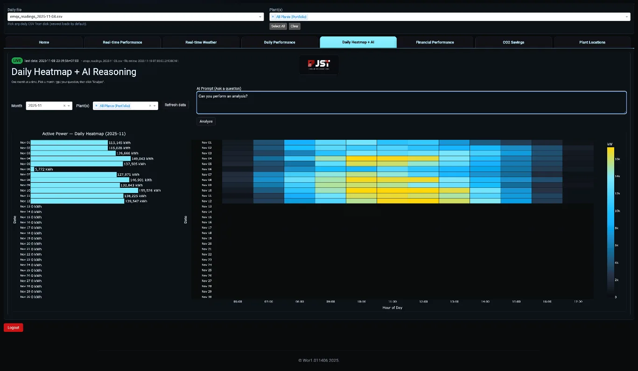This screenshot has width=638, height=371.
Task: Click the '139,547 kWh' value label
Action: pyautogui.click(x=136, y=201)
